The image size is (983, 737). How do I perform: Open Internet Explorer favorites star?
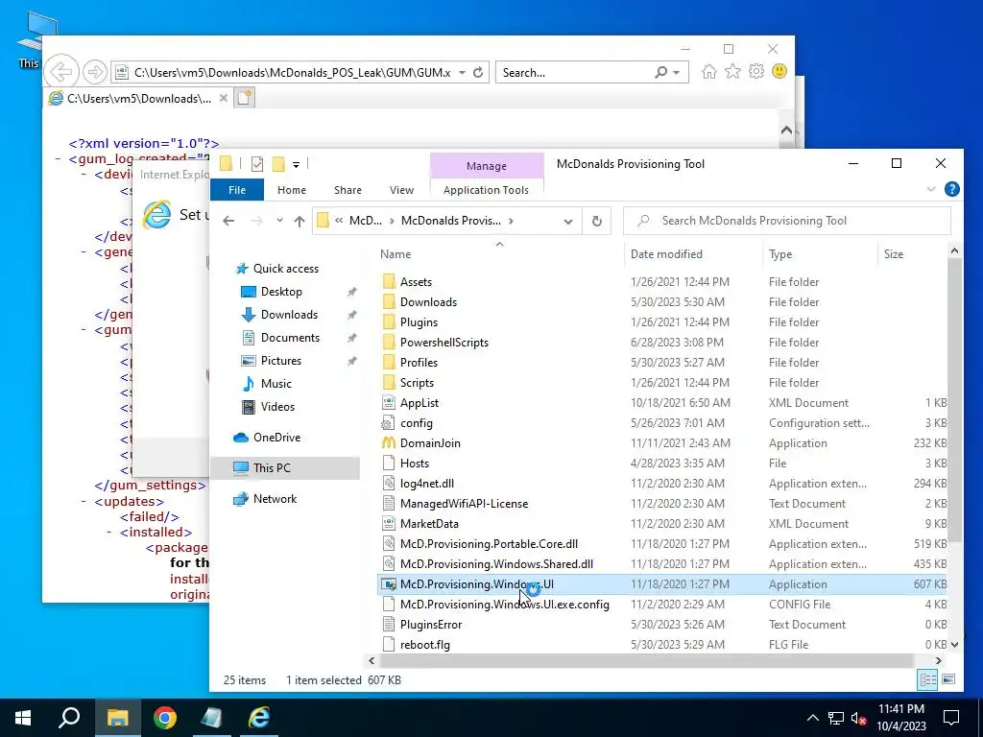(732, 71)
